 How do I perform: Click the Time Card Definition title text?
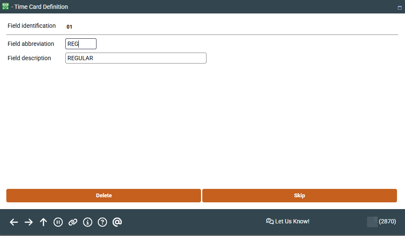(x=41, y=7)
